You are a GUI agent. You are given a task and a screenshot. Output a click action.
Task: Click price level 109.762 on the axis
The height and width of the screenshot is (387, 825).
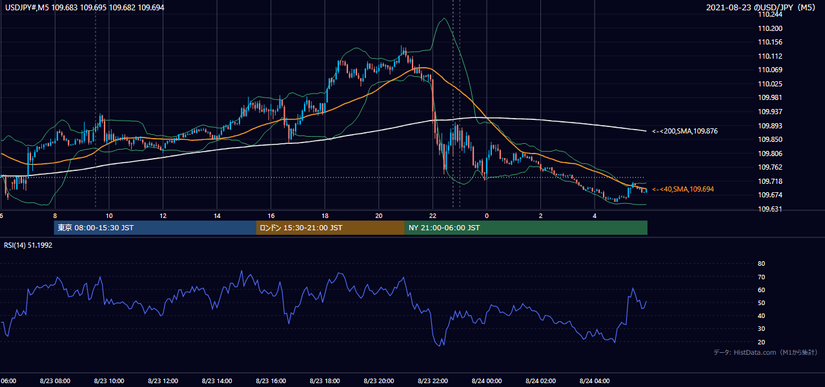click(x=771, y=167)
